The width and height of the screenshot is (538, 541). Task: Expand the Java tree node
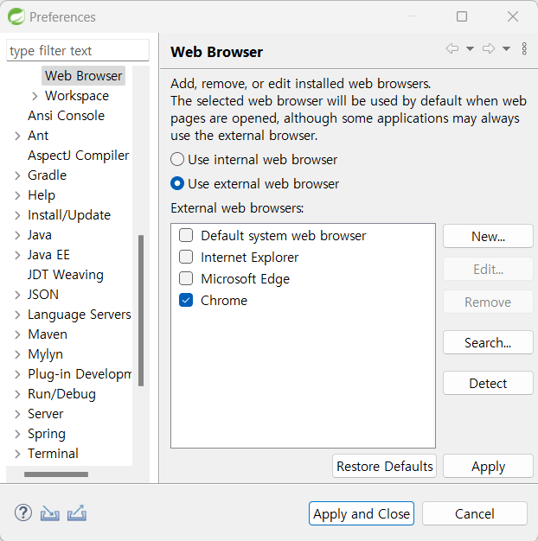(17, 235)
